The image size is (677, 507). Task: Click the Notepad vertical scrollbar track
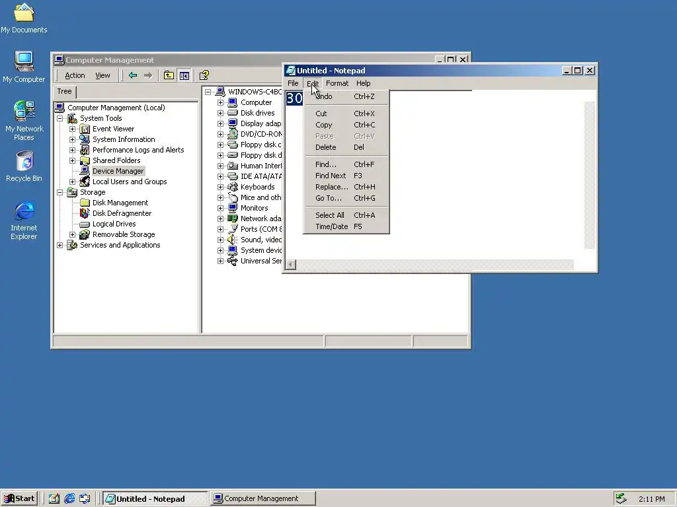click(x=589, y=175)
